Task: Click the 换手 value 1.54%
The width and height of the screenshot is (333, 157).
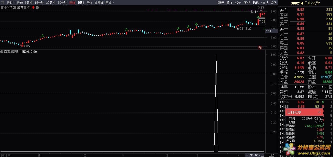Action: 299,87
